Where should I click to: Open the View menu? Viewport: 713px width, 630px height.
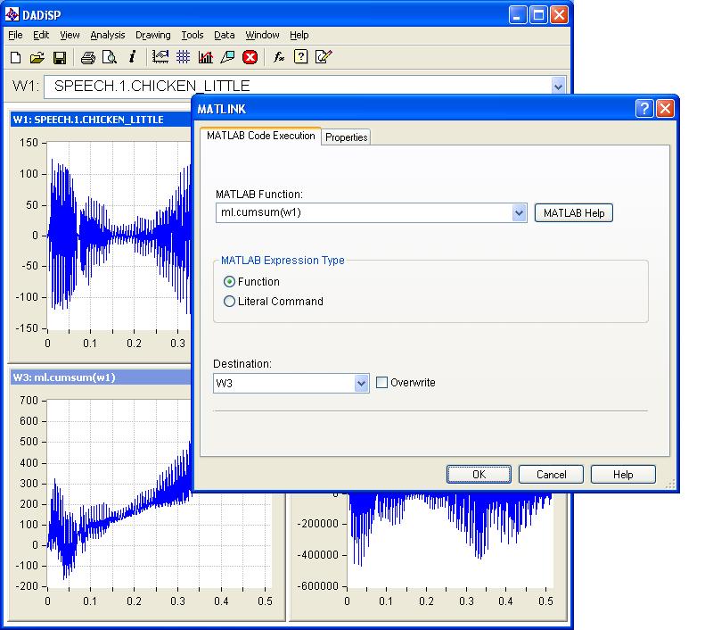coord(70,35)
